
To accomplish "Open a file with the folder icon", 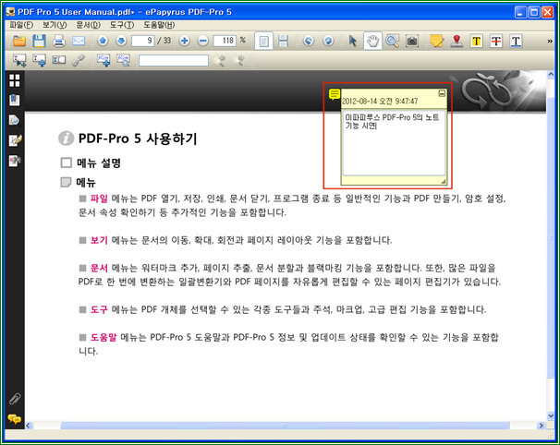I will pyautogui.click(x=19, y=41).
